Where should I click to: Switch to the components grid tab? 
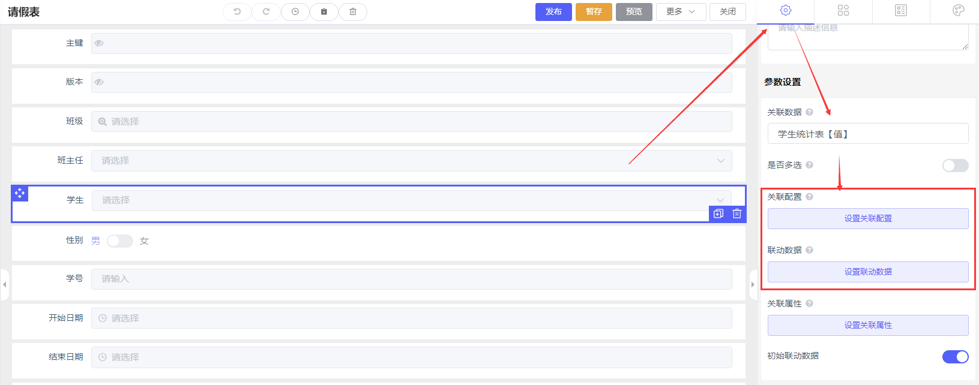coord(843,10)
